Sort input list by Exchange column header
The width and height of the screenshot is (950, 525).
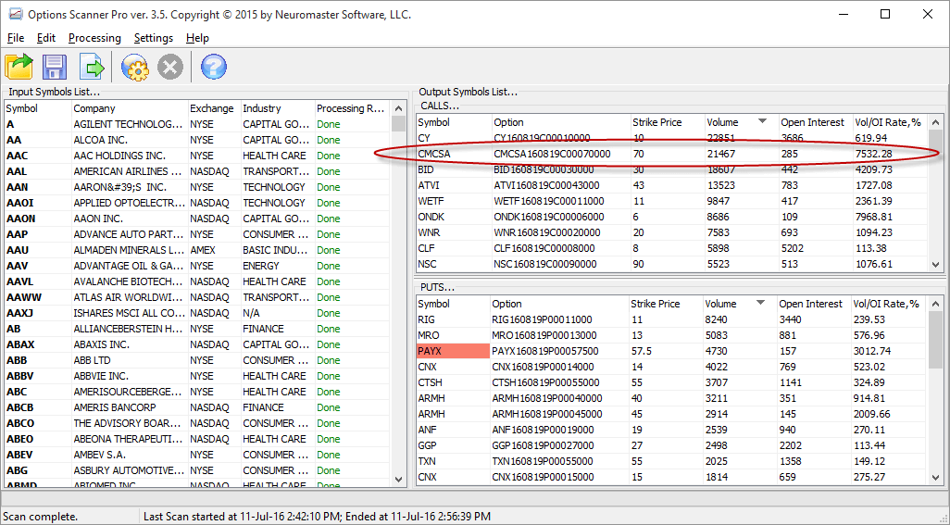215,108
